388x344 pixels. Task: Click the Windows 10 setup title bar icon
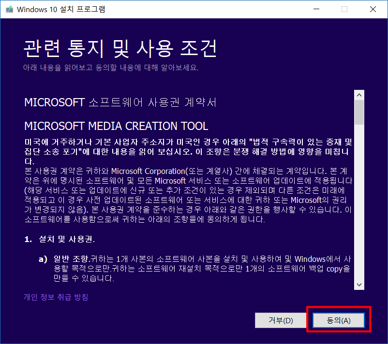click(x=9, y=9)
